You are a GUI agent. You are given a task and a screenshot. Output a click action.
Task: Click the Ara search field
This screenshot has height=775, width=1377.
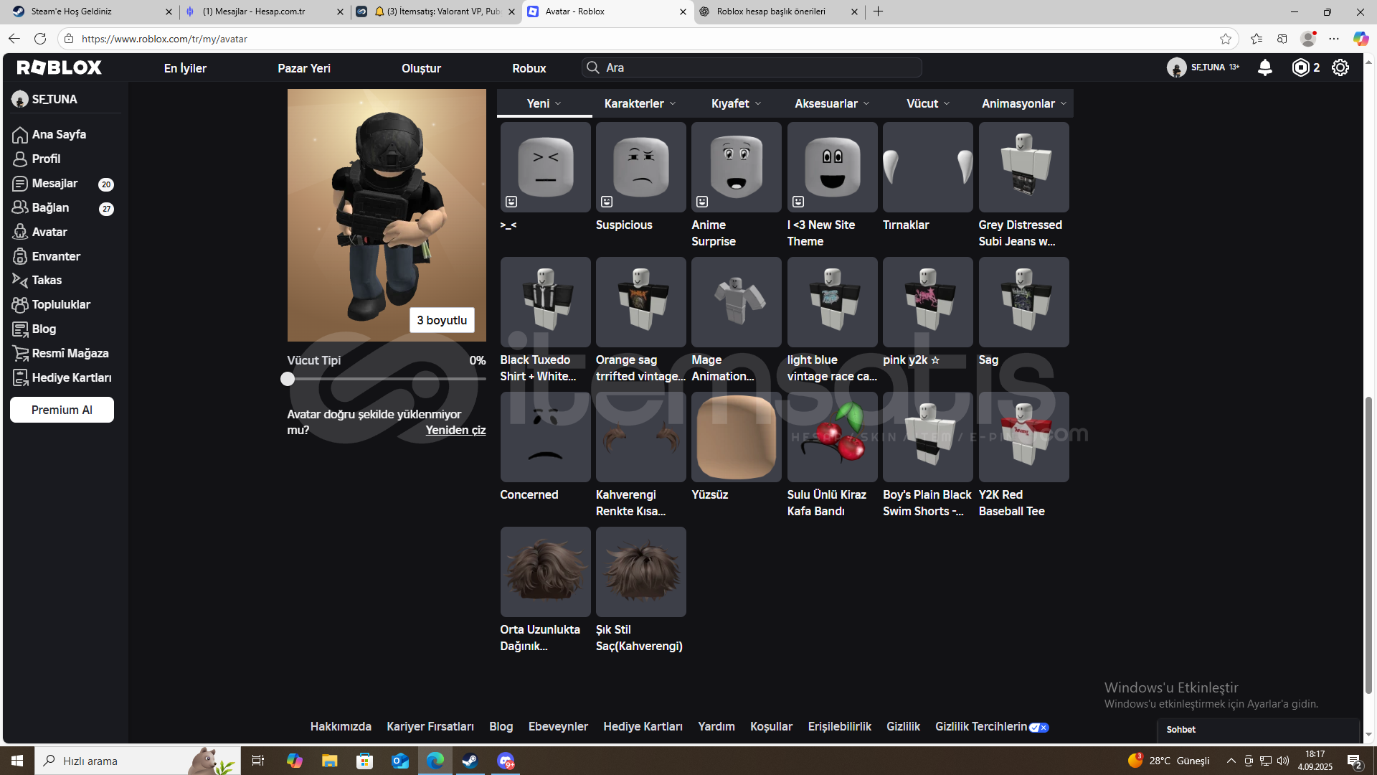click(752, 67)
